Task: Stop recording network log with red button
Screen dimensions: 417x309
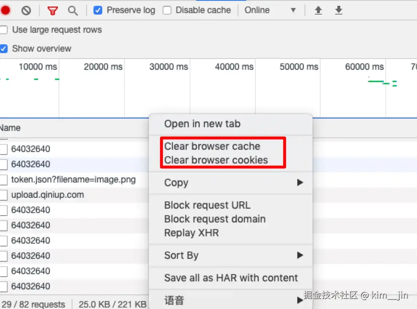Action: 5,10
